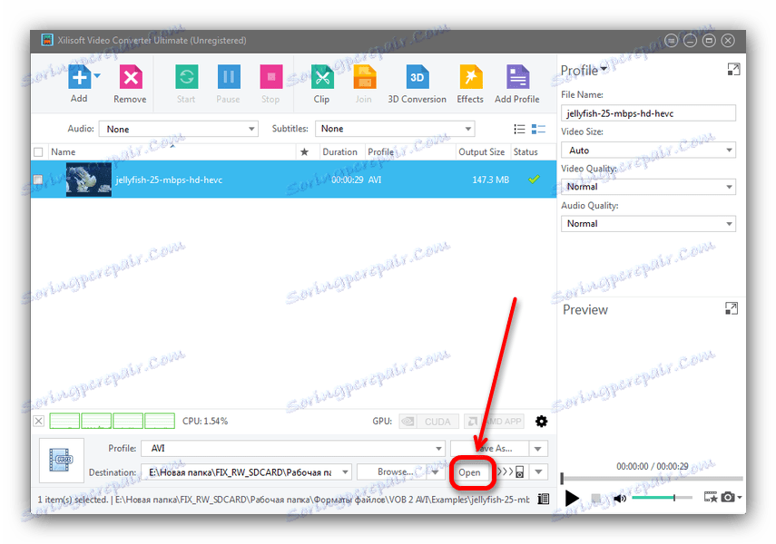The width and height of the screenshot is (776, 544).
Task: Open settings via the gear icon
Action: point(542,421)
